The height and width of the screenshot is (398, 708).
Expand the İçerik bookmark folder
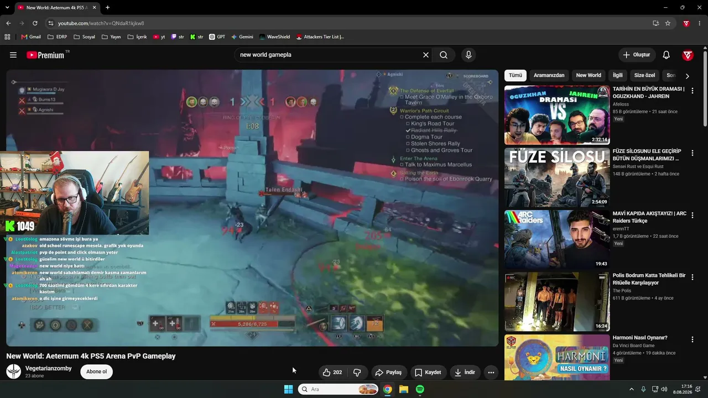(x=137, y=37)
